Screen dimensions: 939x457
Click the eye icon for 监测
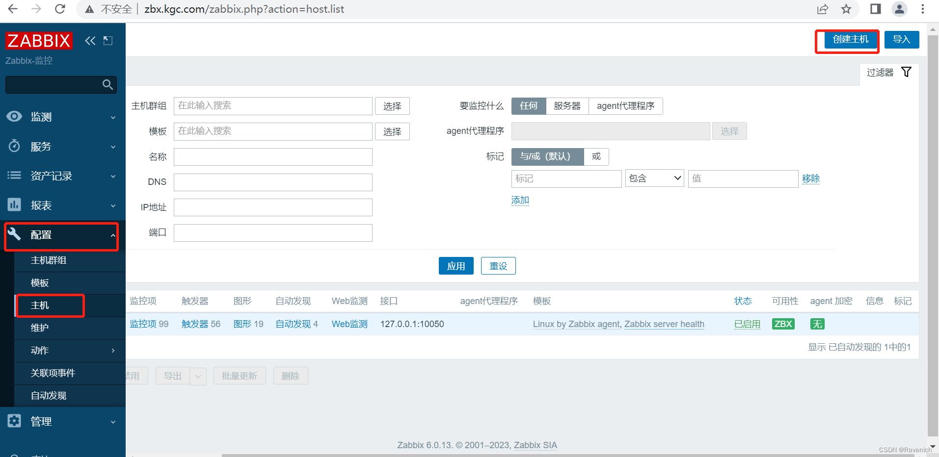pos(14,116)
